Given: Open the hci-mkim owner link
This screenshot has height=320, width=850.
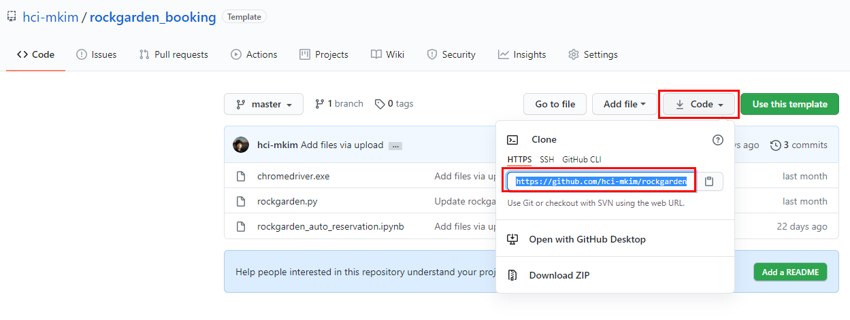Looking at the screenshot, I should click(x=50, y=17).
